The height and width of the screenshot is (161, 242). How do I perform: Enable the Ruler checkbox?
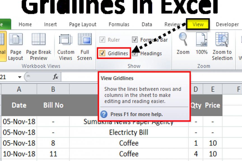(x=103, y=40)
